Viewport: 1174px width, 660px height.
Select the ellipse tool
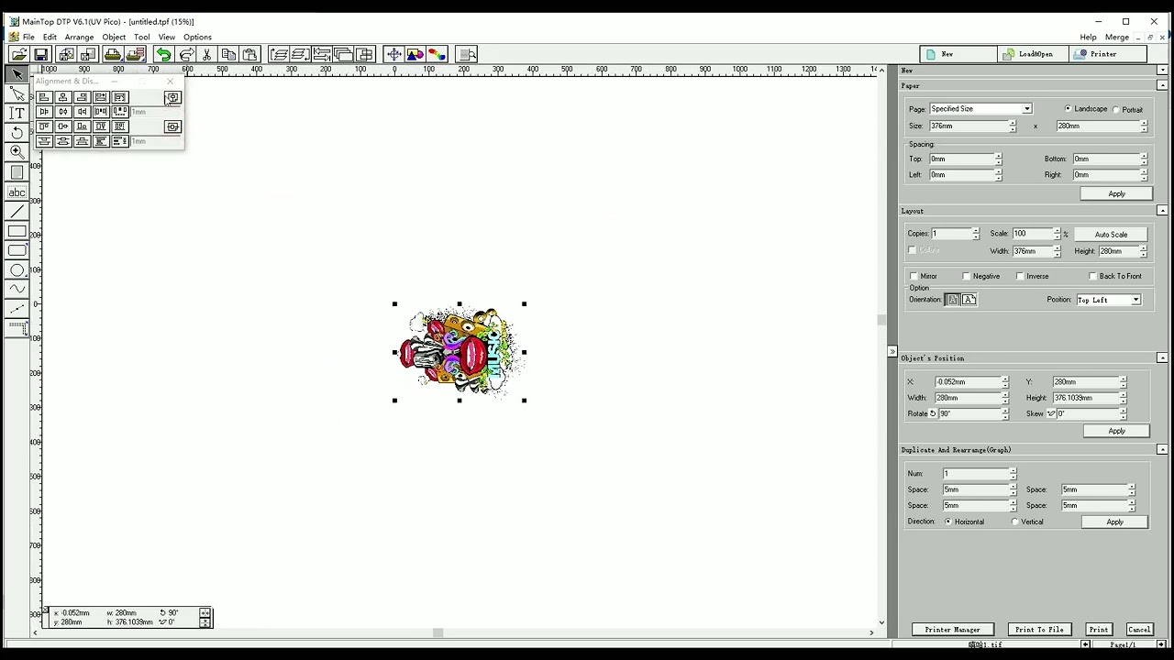(x=17, y=270)
